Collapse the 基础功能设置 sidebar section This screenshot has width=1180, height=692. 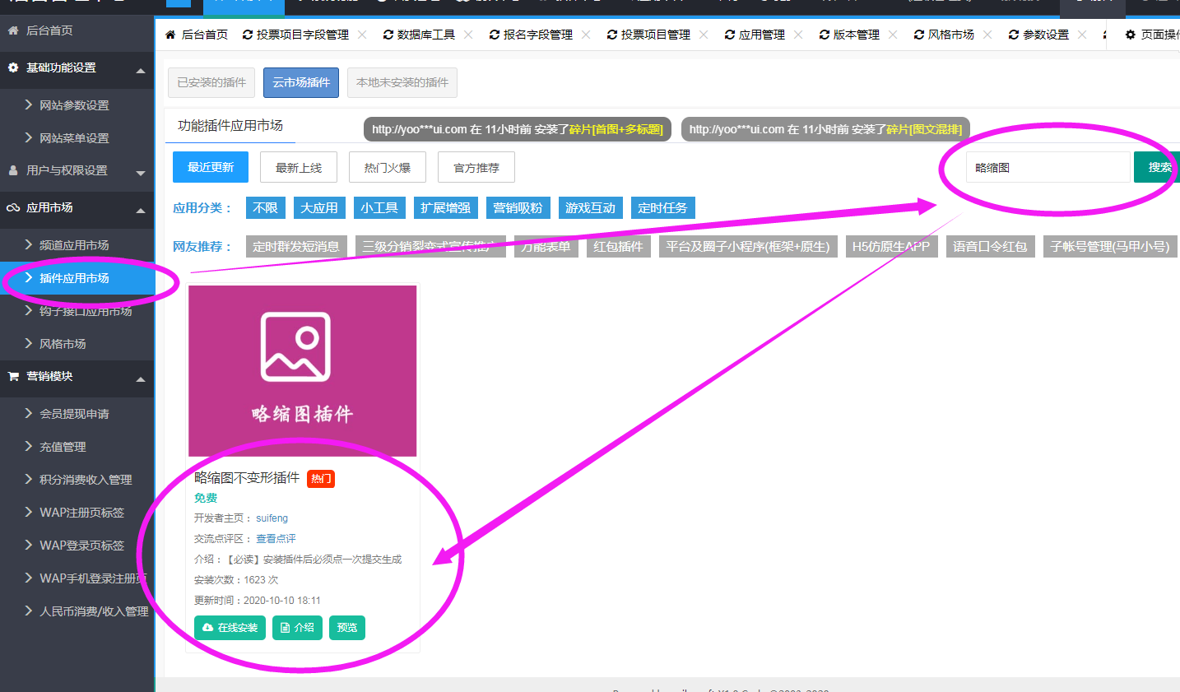pos(141,70)
